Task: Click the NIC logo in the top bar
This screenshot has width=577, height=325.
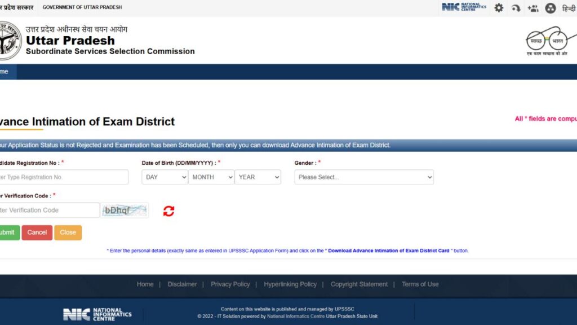Action: pos(463,7)
